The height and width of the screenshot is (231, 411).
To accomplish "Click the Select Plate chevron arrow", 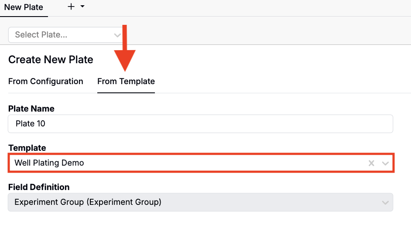I will click(x=117, y=35).
